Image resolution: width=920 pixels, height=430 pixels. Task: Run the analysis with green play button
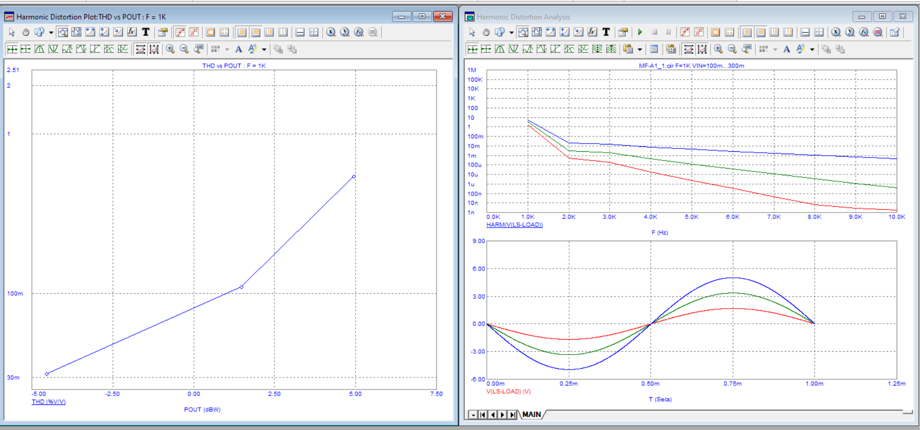coord(640,32)
